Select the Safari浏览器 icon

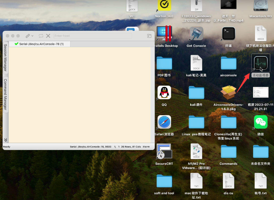(x=164, y=122)
